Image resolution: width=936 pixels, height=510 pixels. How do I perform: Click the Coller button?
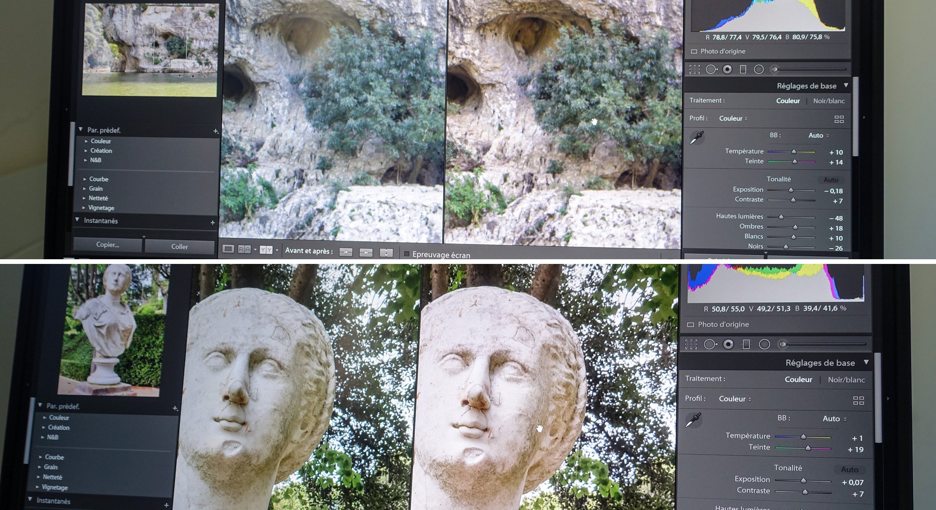click(179, 246)
